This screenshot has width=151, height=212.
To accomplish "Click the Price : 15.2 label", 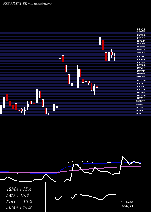I will pos(19,201).
